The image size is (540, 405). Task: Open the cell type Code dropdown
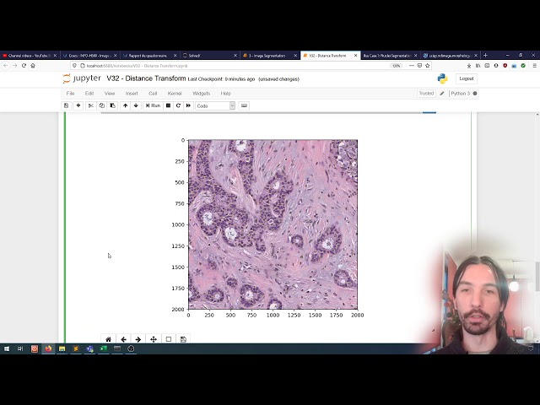pos(215,105)
